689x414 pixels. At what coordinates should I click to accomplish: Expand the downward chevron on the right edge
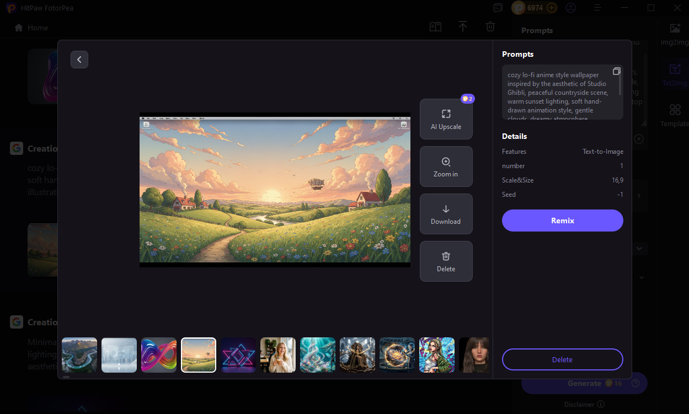[x=639, y=248]
